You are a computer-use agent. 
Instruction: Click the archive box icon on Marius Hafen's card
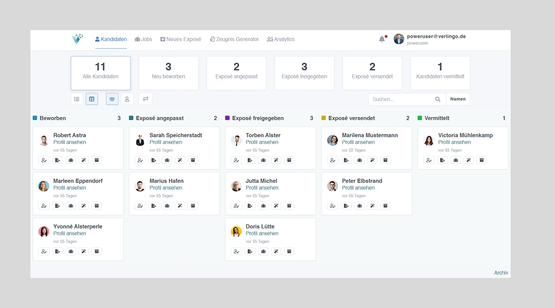(193, 206)
